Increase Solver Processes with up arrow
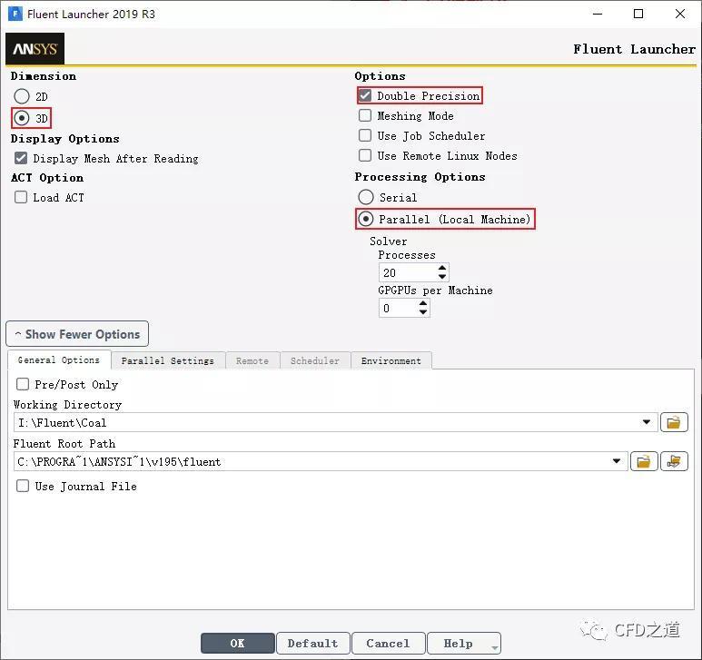The height and width of the screenshot is (660, 702). point(442,268)
